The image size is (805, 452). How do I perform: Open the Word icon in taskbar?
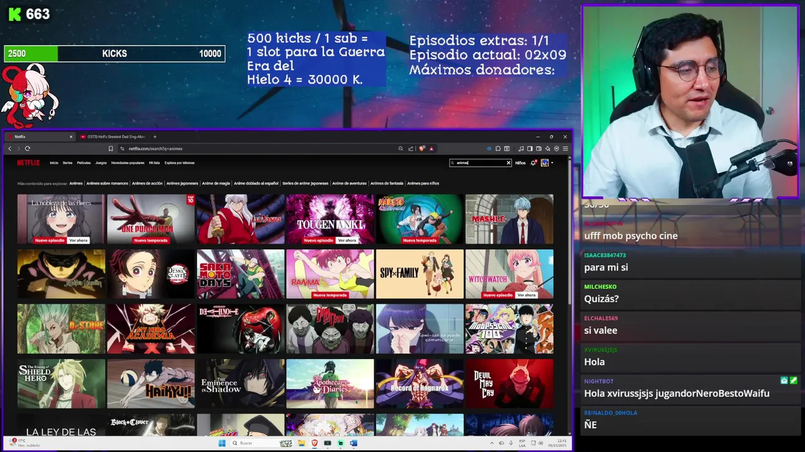click(353, 443)
